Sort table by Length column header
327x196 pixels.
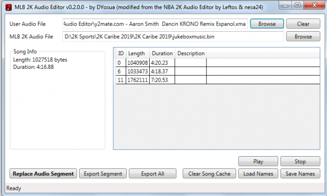[137, 53]
